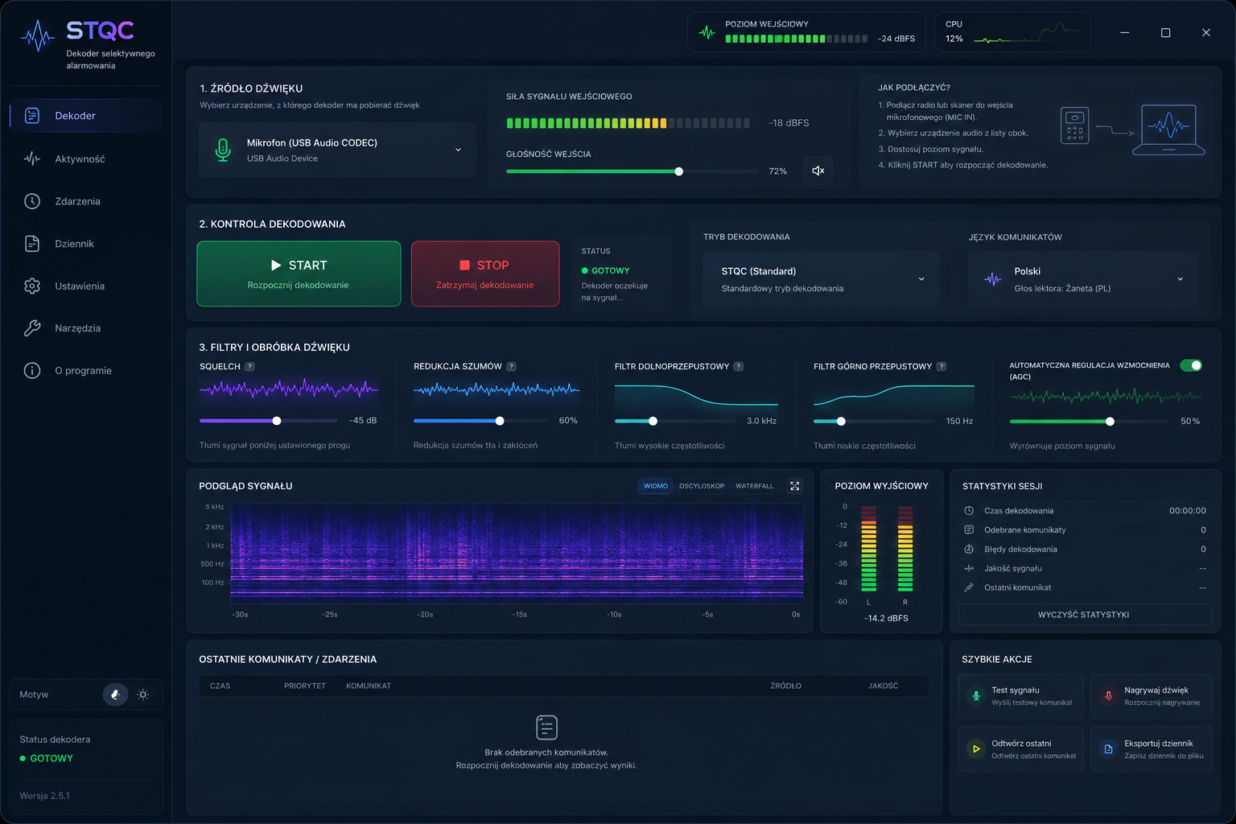Click STOP to halt decoding
Screen dimensions: 1236x824
coord(485,274)
